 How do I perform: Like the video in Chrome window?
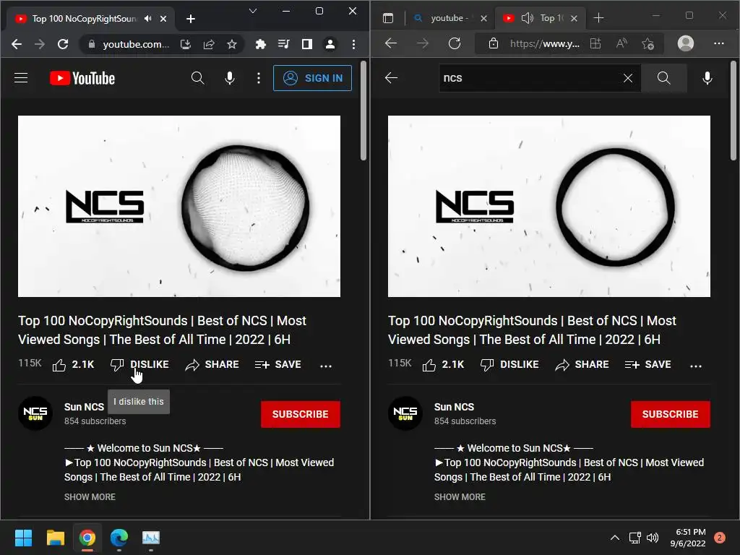pyautogui.click(x=73, y=364)
